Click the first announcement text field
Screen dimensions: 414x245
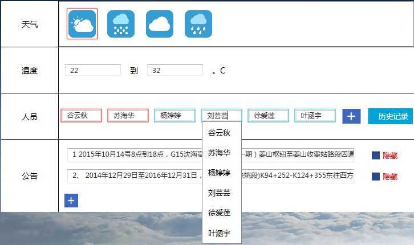coord(210,154)
